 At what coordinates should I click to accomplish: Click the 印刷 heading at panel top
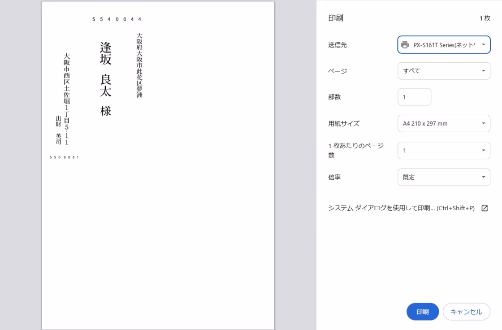[336, 18]
